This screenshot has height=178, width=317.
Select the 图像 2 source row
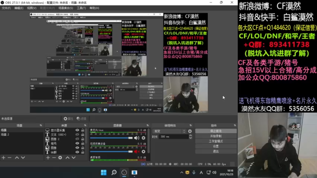coord(65,139)
